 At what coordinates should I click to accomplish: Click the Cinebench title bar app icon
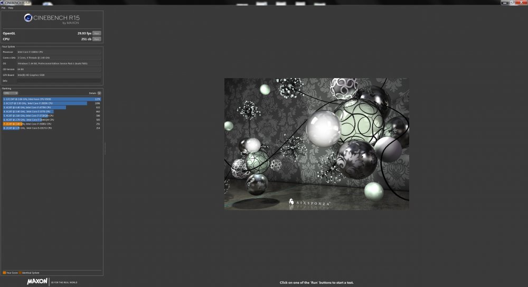[x=2, y=2]
